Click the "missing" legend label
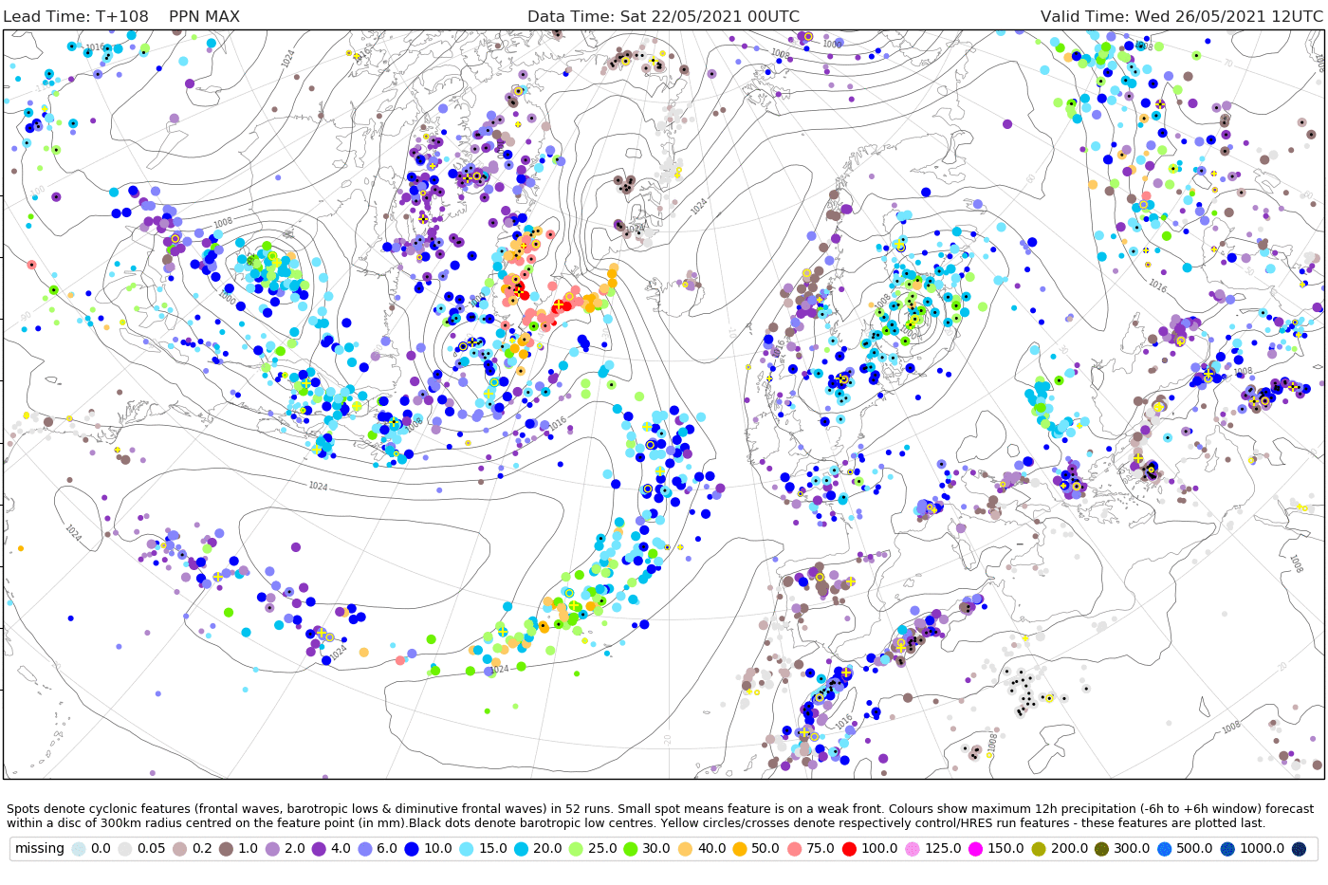Image resolution: width=1328 pixels, height=885 pixels. [x=40, y=849]
